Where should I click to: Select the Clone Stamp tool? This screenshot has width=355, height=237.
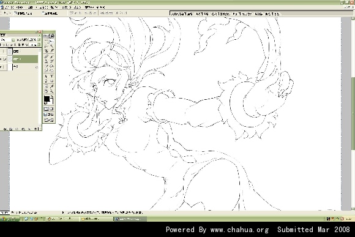pyautogui.click(x=46, y=61)
